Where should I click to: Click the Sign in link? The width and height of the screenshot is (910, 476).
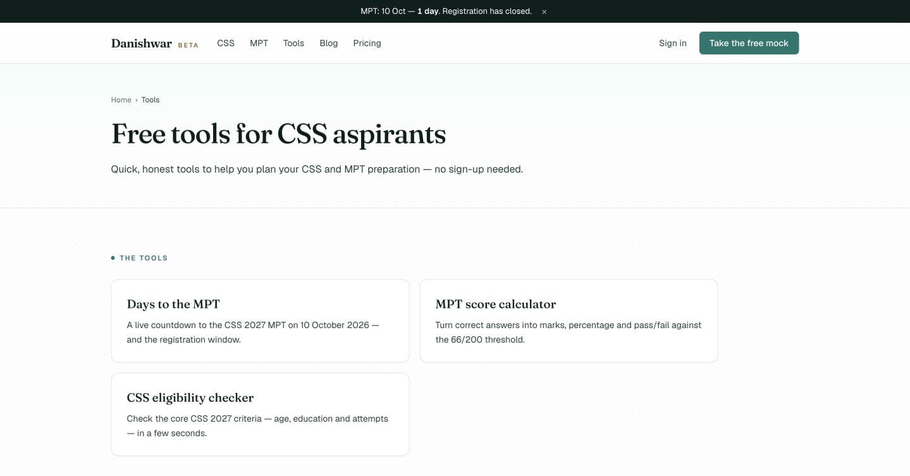673,43
